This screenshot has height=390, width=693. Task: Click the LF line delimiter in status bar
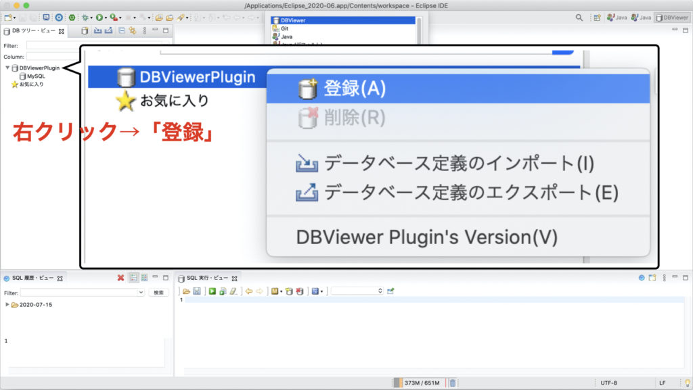coord(662,383)
